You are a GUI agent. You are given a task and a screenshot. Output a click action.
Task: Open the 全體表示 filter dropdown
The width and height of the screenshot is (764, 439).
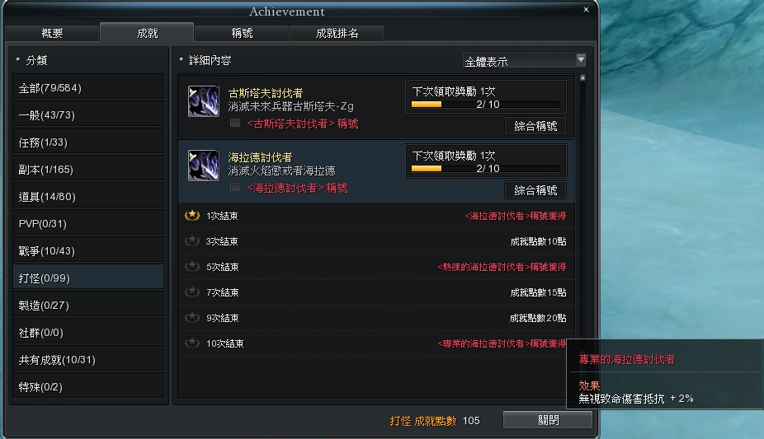point(524,61)
